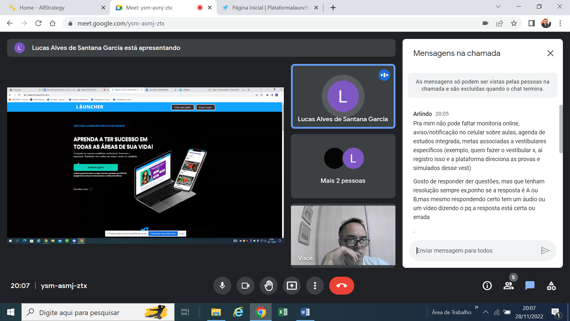The height and width of the screenshot is (321, 570).
Task: Open a new browser tab
Action: click(x=333, y=8)
